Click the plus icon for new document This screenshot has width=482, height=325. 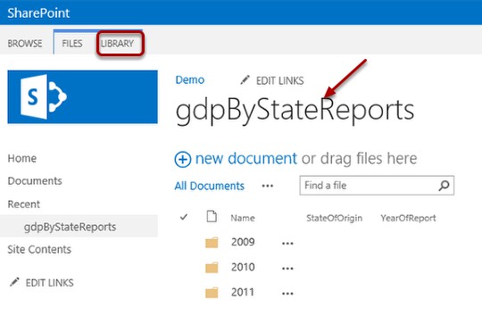coord(183,159)
